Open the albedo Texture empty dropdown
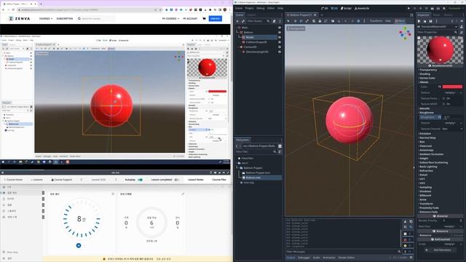The image size is (466, 262). pyautogui.click(x=453, y=92)
